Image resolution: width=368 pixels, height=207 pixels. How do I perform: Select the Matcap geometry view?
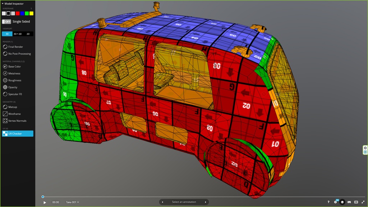[x=13, y=107]
